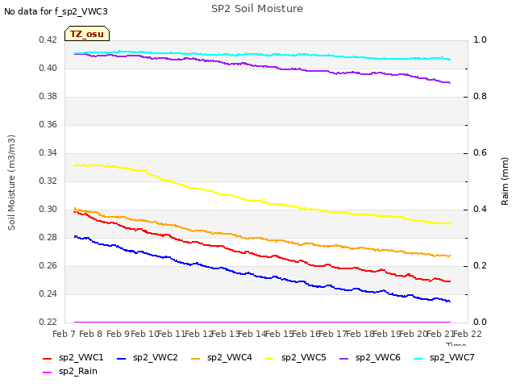Click the 0.24 left axis value
The height and width of the screenshot is (387, 516).
[48, 294]
